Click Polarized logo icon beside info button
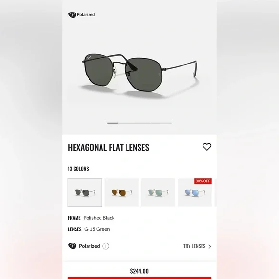Image resolution: width=279 pixels, height=279 pixels. [72, 246]
